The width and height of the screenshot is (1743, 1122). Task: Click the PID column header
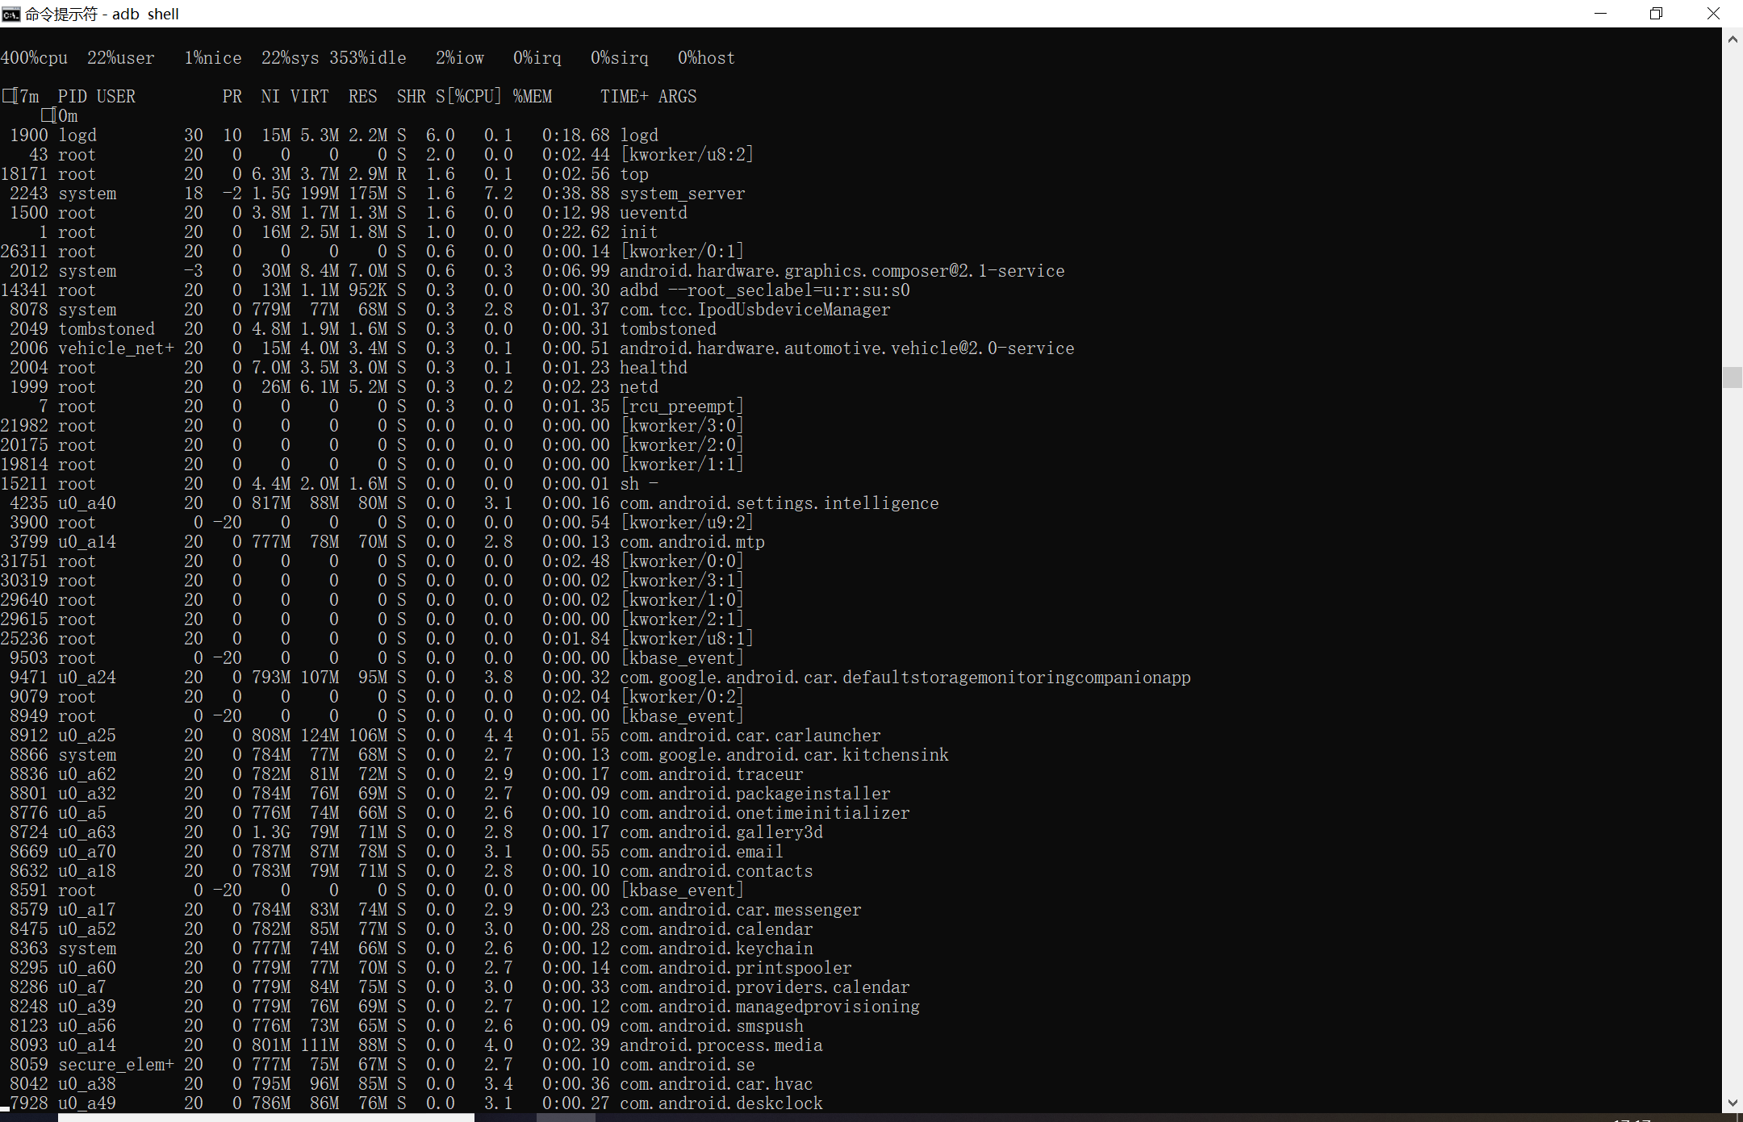(x=73, y=97)
